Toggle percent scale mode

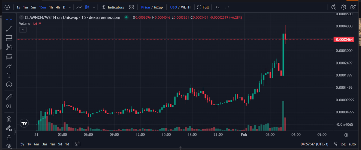coord(335,144)
